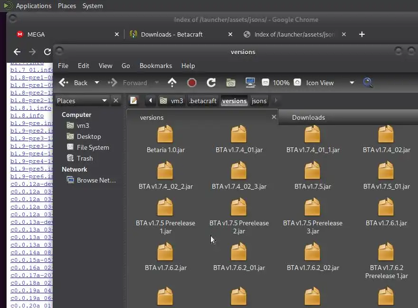
Task: Click the .betacraft path breadcrumb
Action: tap(203, 101)
